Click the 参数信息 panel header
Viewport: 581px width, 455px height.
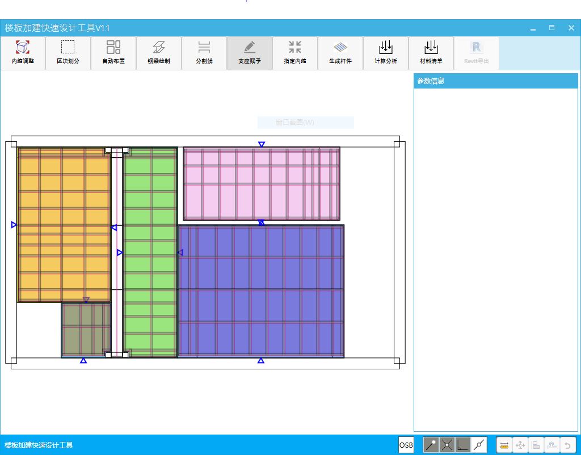click(495, 81)
